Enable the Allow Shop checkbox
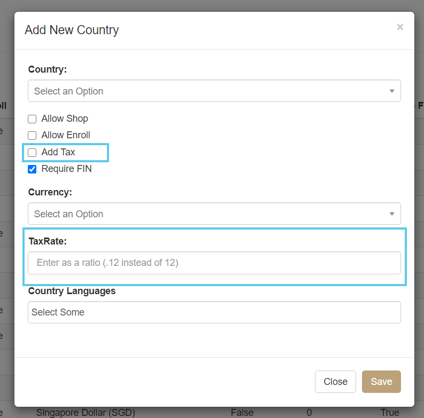The image size is (424, 418). tap(32, 119)
